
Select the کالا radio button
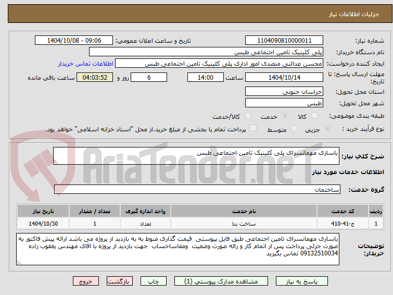click(314, 116)
